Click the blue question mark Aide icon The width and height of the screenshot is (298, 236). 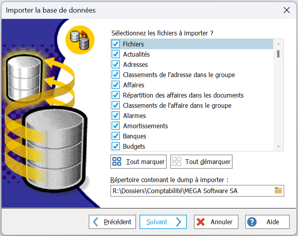[x=252, y=222]
